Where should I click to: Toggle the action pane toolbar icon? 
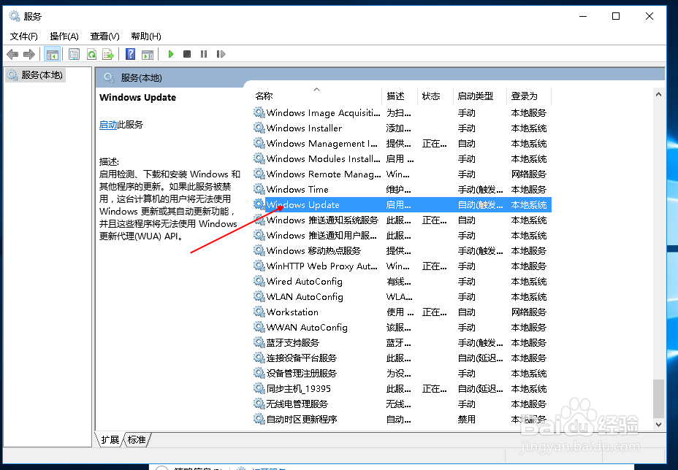click(x=148, y=55)
